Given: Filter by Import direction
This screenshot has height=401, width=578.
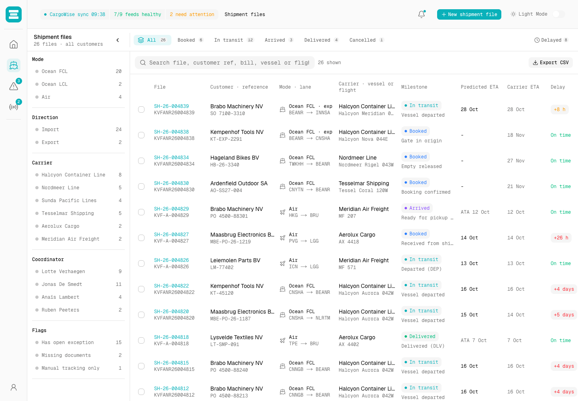Looking at the screenshot, I should 78,130.
